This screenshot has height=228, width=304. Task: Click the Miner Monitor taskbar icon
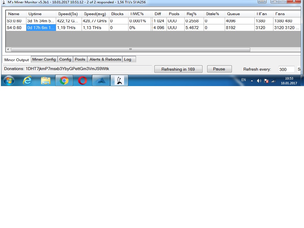click(x=119, y=80)
